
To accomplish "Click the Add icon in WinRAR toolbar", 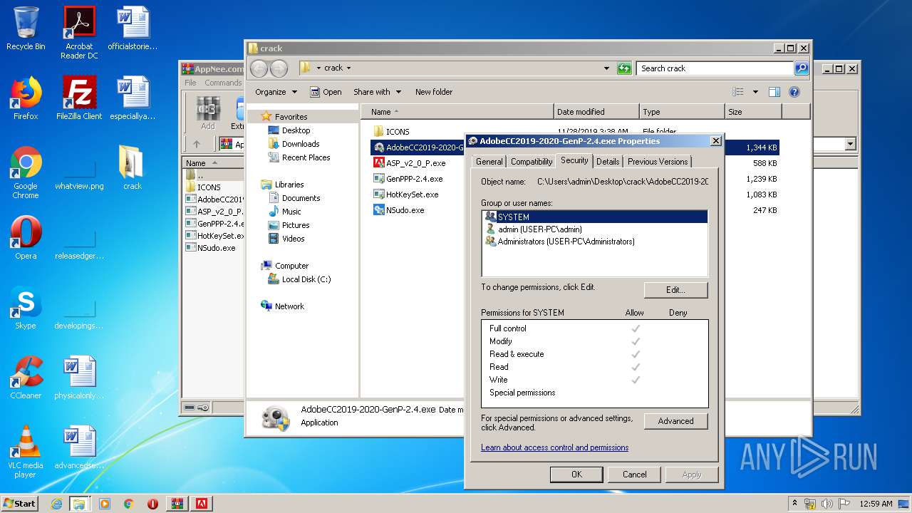I will [207, 114].
